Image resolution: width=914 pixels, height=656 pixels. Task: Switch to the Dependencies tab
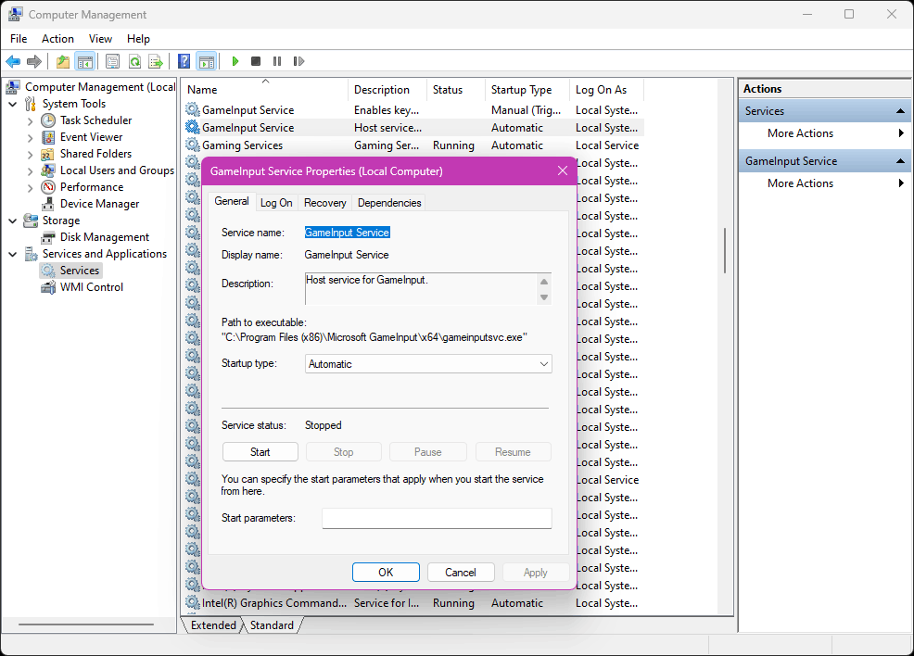tap(389, 203)
